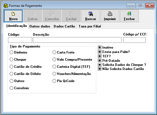This screenshot has width=157, height=115.
Task: Click the Código p/ ECF input field
Action: click(134, 40)
